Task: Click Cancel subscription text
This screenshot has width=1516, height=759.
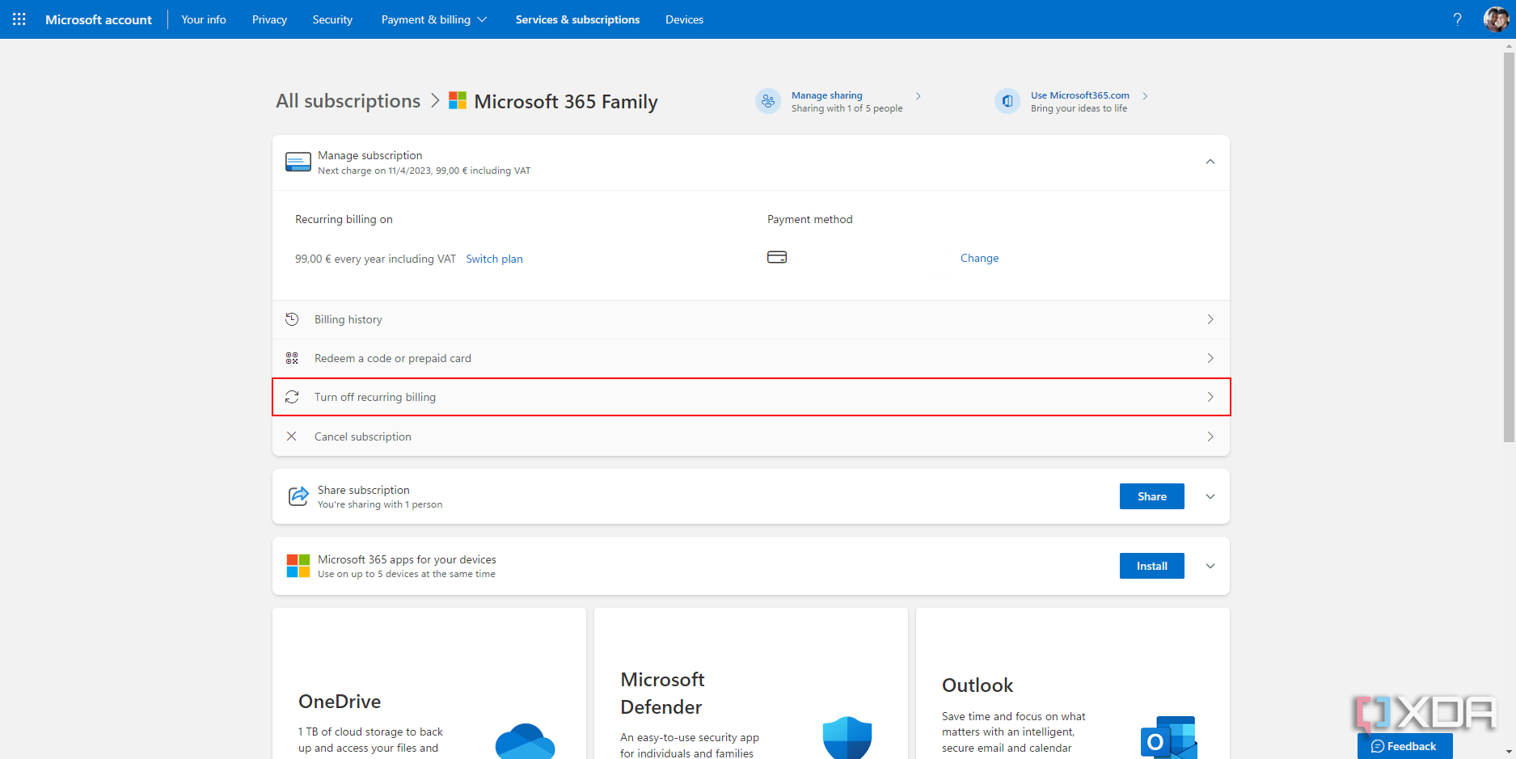Action: point(363,436)
